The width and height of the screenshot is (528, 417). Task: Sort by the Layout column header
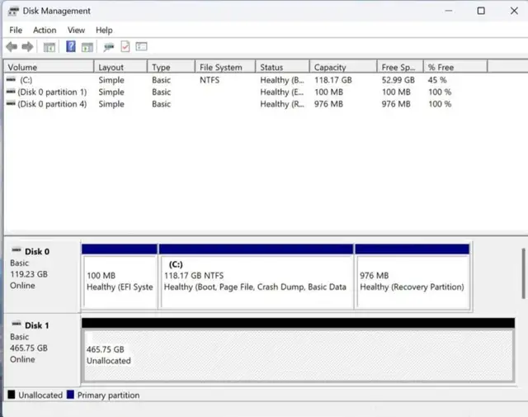coord(120,67)
